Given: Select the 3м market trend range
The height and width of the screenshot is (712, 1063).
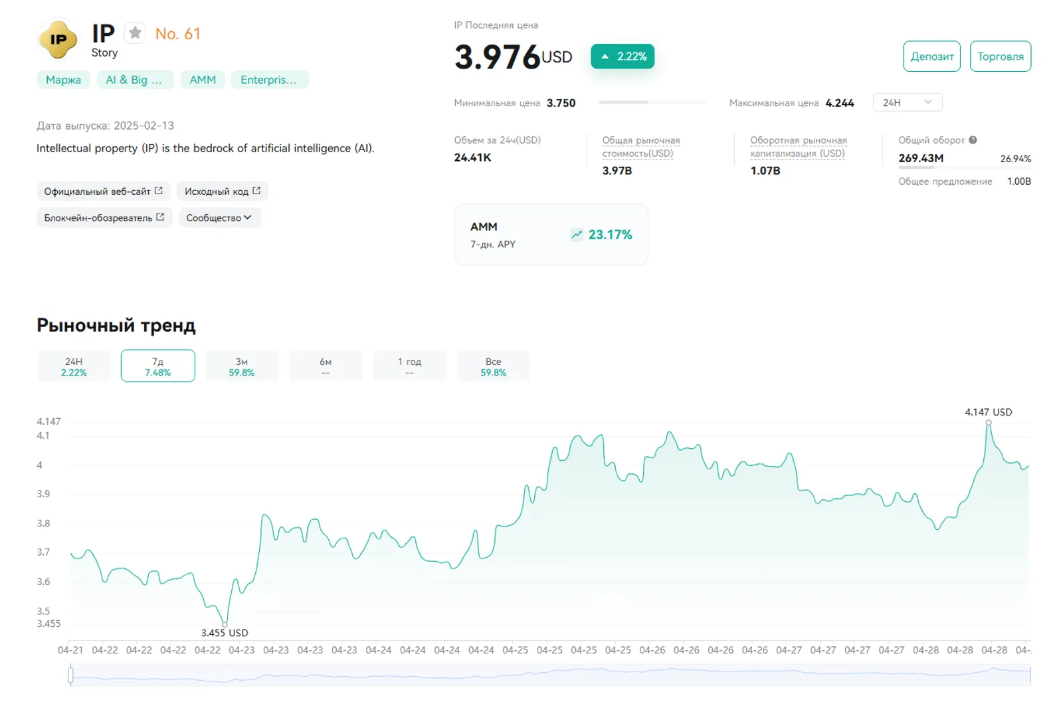Looking at the screenshot, I should point(242,366).
